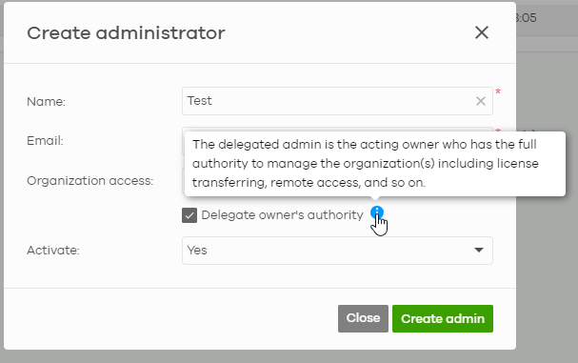
Task: Clear the Name field with its X icon
Action: point(480,101)
